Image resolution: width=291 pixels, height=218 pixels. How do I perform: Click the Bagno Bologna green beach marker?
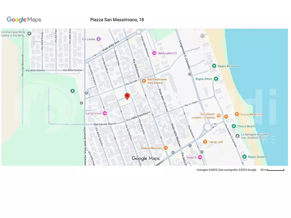tap(214, 66)
